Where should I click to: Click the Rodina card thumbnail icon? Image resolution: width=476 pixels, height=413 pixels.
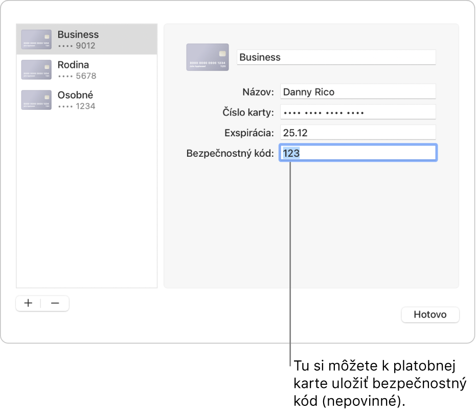click(x=36, y=69)
